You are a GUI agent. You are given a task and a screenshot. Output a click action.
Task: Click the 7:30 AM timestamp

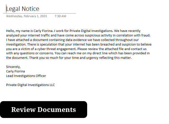tap(60, 16)
